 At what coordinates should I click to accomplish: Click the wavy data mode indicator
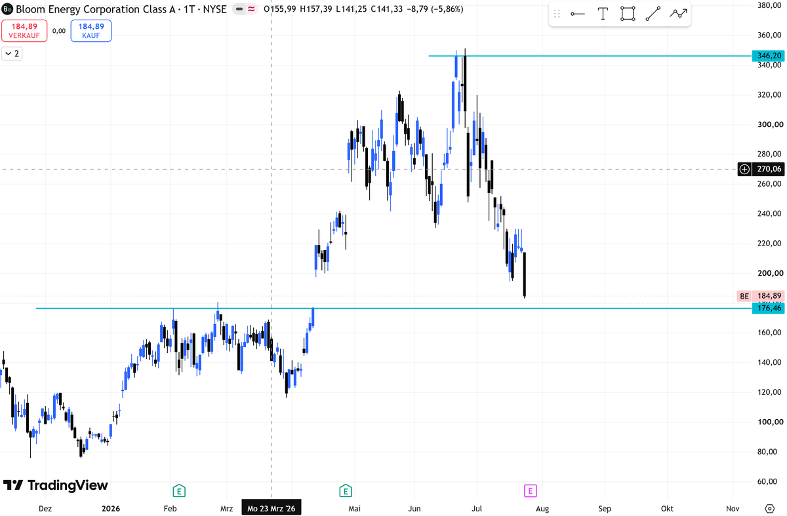pyautogui.click(x=251, y=9)
